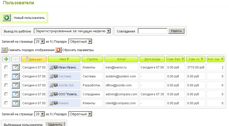Click the minus deselect button in table header
The image size is (229, 126).
[15, 59]
